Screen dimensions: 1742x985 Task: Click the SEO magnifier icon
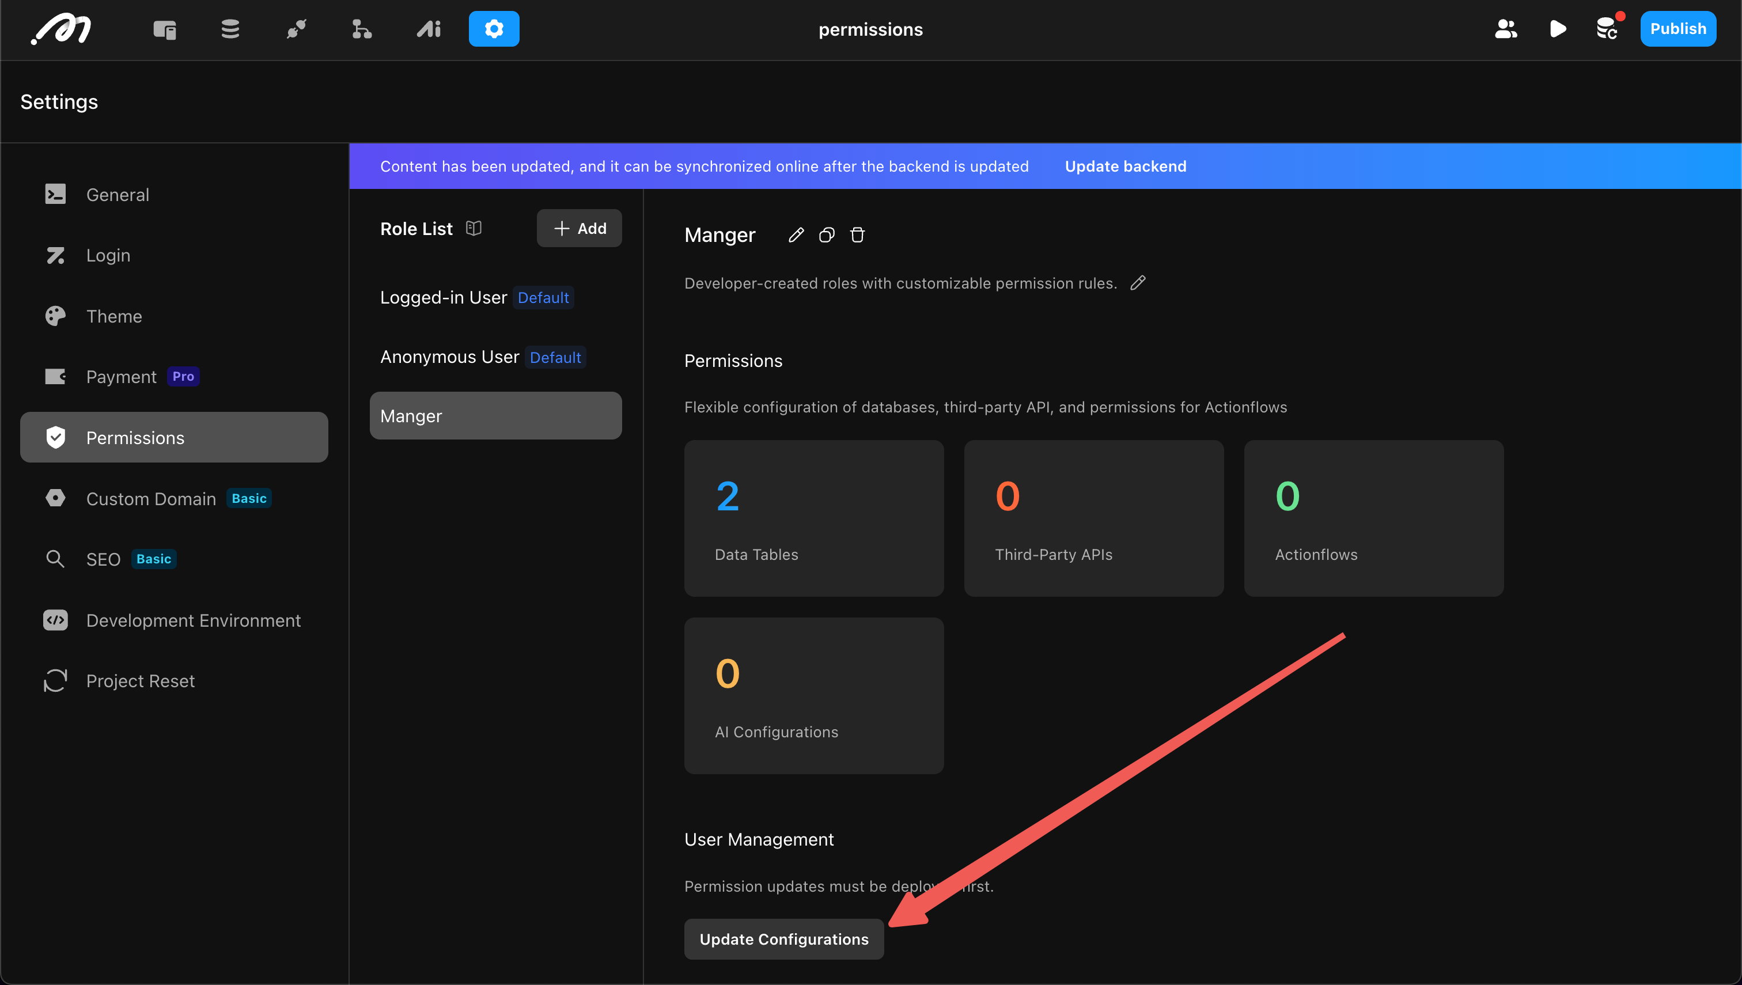click(55, 559)
